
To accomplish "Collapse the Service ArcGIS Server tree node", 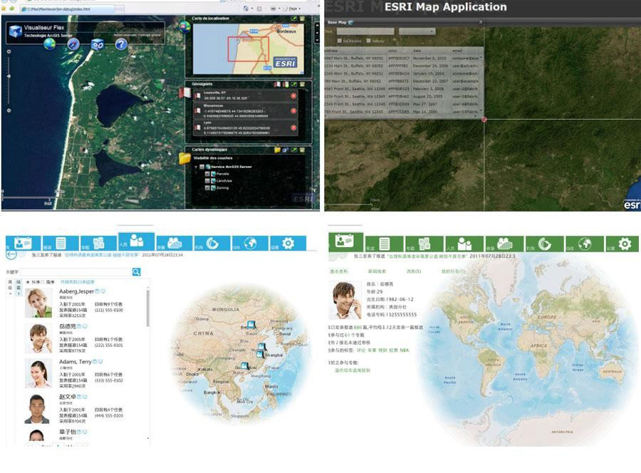I will pyautogui.click(x=197, y=167).
